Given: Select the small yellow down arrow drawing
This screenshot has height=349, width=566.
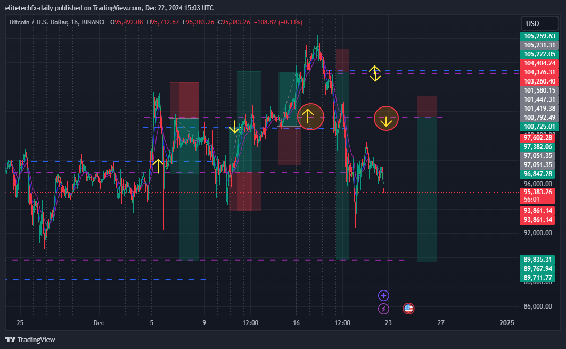Looking at the screenshot, I should (x=235, y=127).
